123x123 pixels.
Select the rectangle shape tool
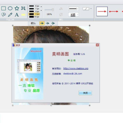click(3, 9)
